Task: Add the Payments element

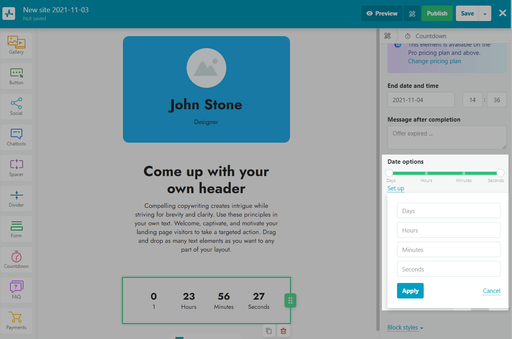Action: (x=16, y=320)
